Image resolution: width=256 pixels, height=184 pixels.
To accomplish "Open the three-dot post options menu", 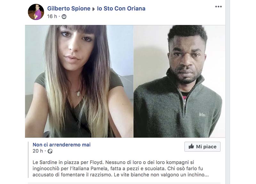I will click(218, 7).
